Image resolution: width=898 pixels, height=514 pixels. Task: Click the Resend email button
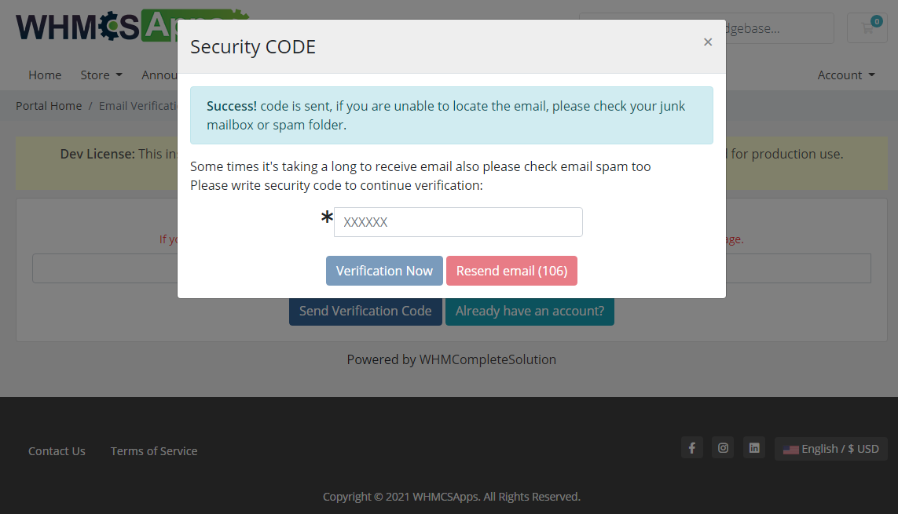[x=511, y=271]
